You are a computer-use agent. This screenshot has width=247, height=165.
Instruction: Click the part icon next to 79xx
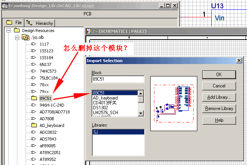pos(34,92)
